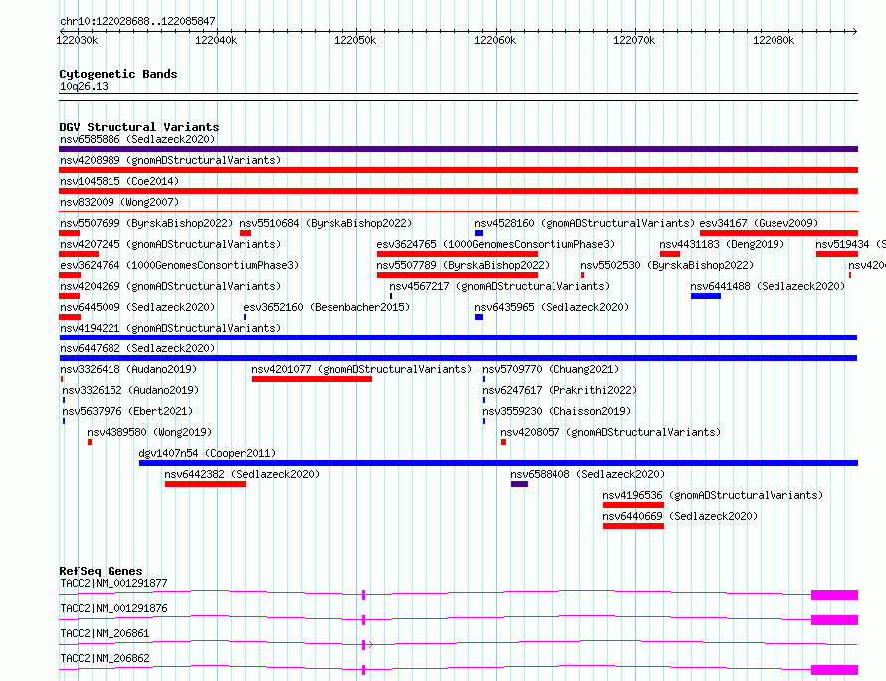Select nsv5502530 (ByrskaBishop2022) variant label
The image size is (886, 681).
pos(667,265)
